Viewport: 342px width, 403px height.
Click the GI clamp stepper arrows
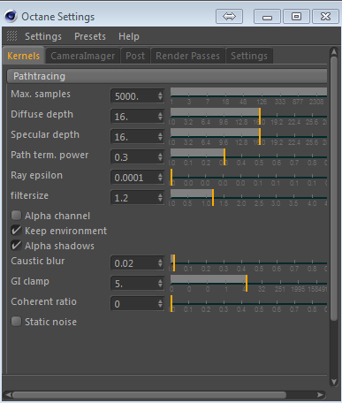[x=160, y=284]
